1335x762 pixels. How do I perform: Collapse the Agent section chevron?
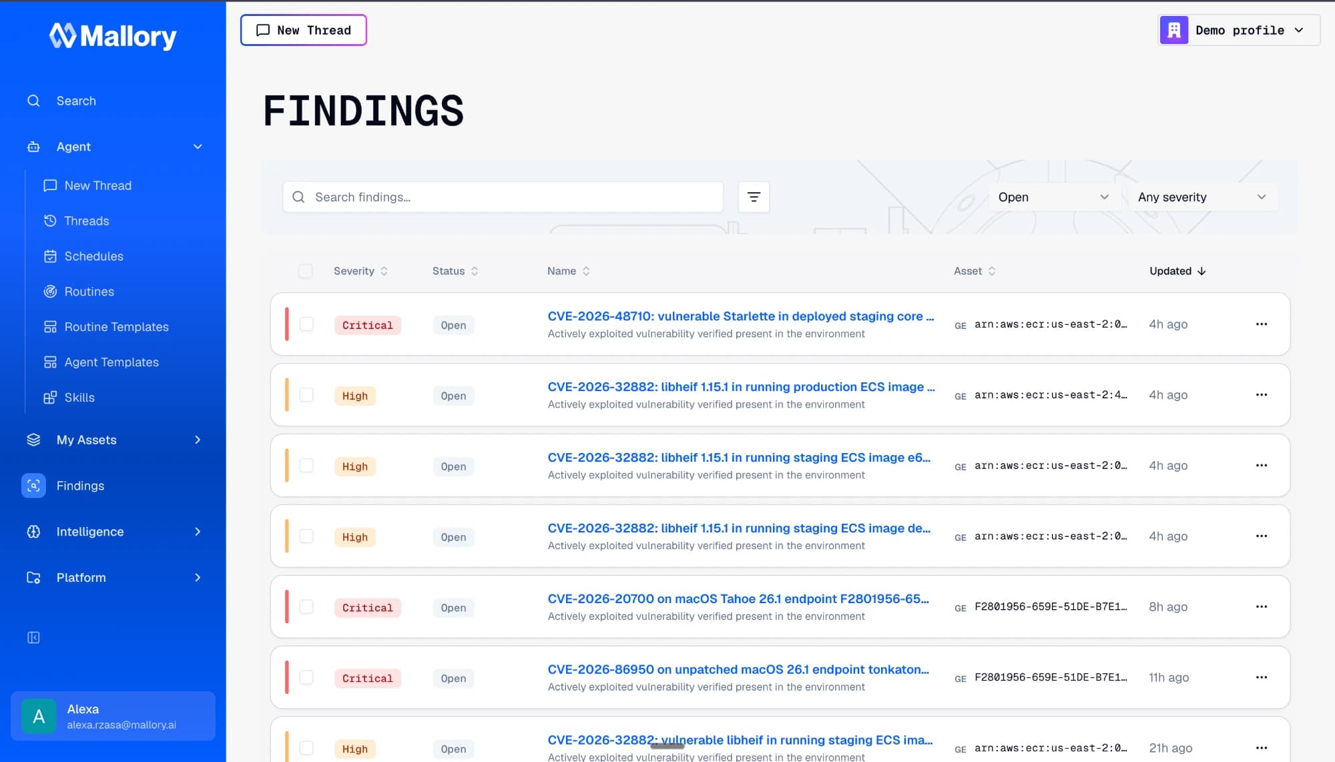pos(198,147)
